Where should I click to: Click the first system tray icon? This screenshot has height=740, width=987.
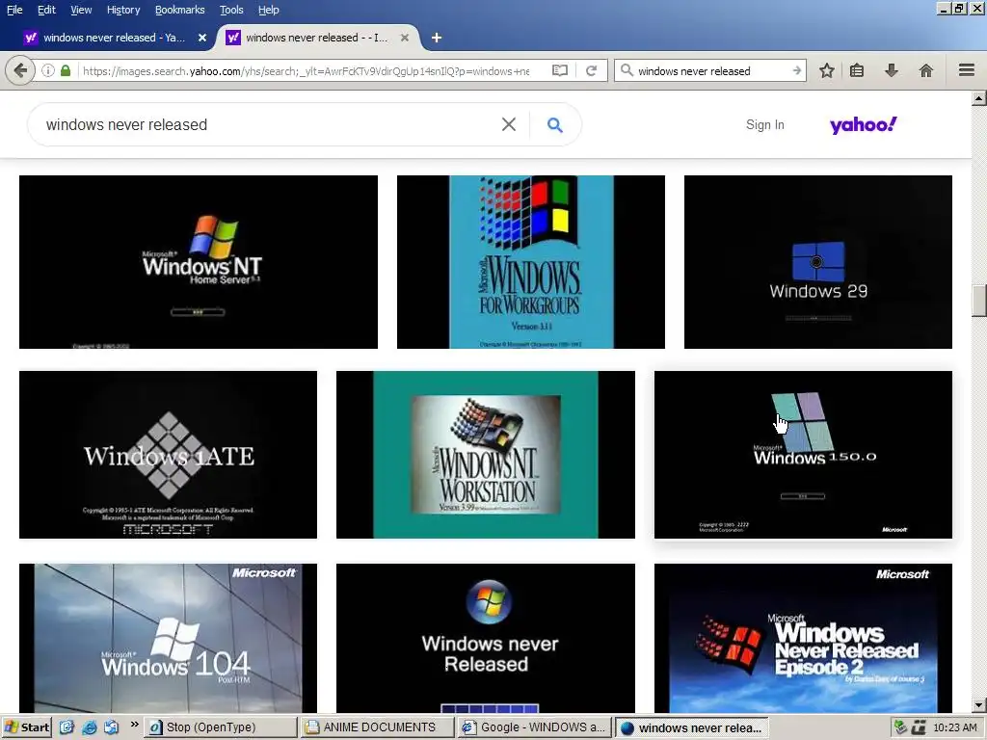[900, 727]
